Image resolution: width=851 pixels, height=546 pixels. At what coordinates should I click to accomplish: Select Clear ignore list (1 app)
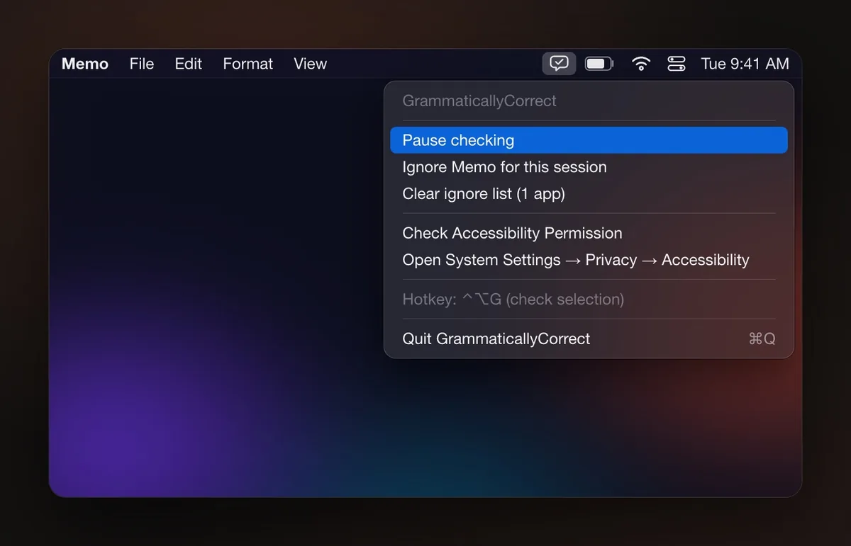(589, 194)
